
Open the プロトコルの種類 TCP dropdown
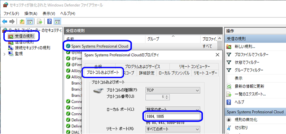pos(173,90)
